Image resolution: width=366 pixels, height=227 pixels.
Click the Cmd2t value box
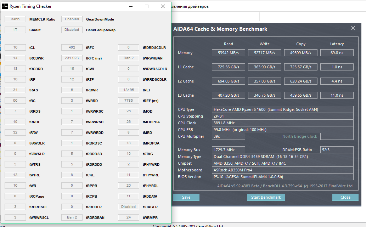pyautogui.click(x=15, y=30)
